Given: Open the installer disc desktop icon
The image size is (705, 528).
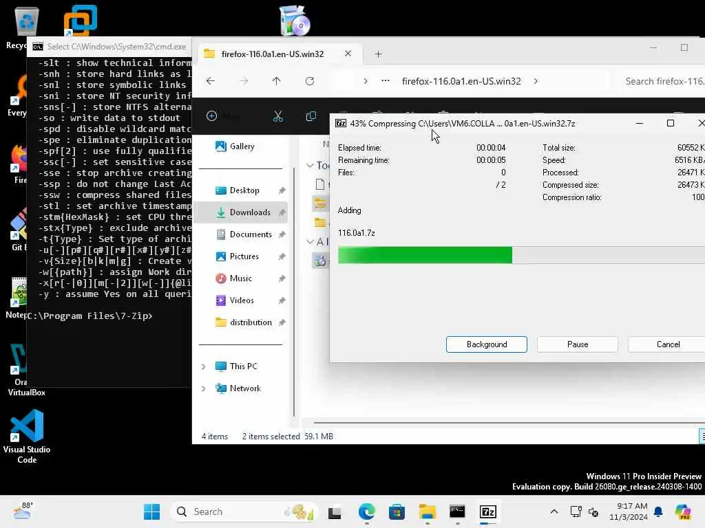Looking at the screenshot, I should click(295, 21).
